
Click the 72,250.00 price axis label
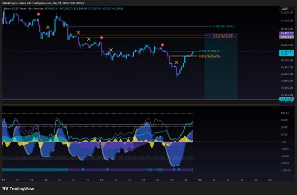tap(287, 95)
